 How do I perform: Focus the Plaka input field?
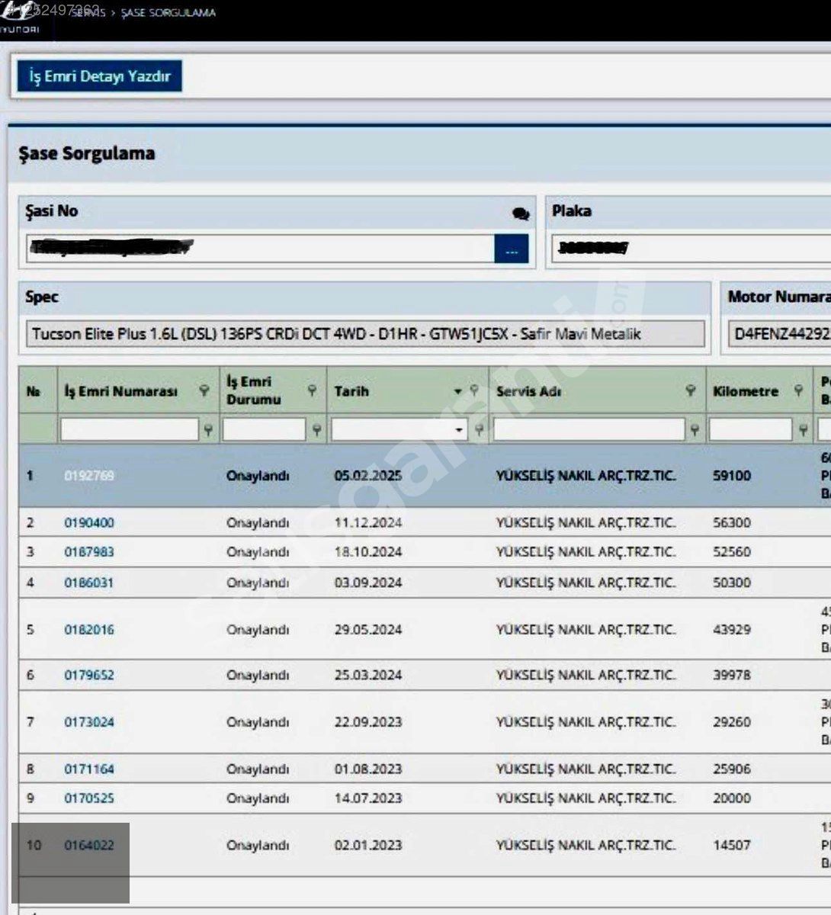[x=691, y=249]
